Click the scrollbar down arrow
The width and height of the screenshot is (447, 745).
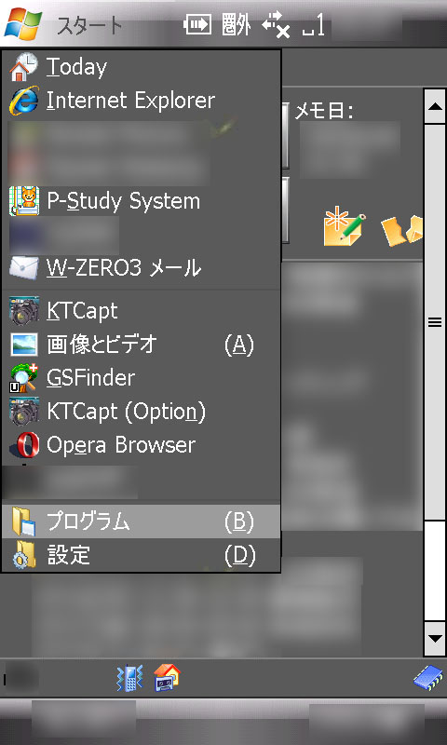click(x=435, y=638)
